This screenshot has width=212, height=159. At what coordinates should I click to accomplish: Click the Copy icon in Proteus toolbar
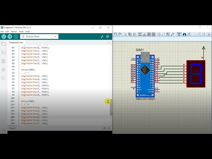(x=130, y=34)
